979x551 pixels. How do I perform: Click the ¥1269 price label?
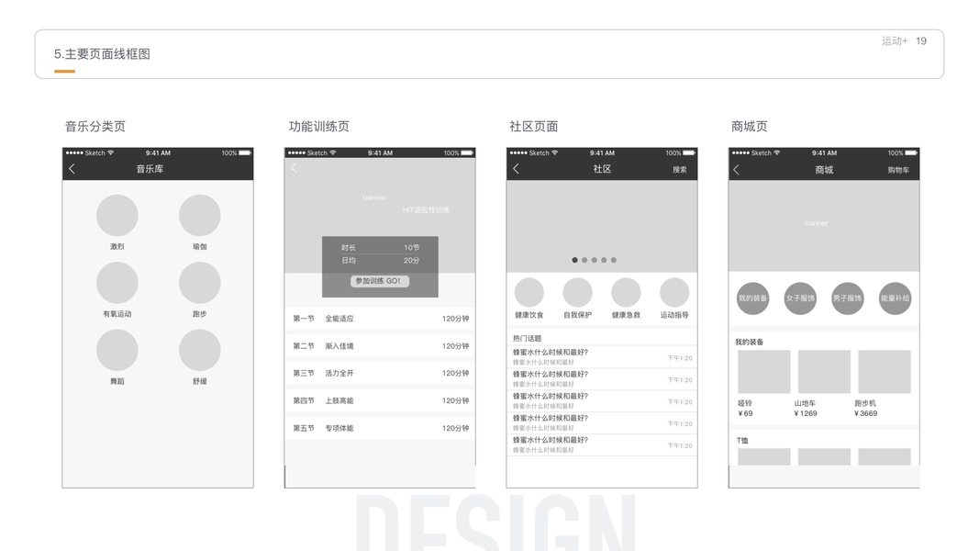point(806,413)
